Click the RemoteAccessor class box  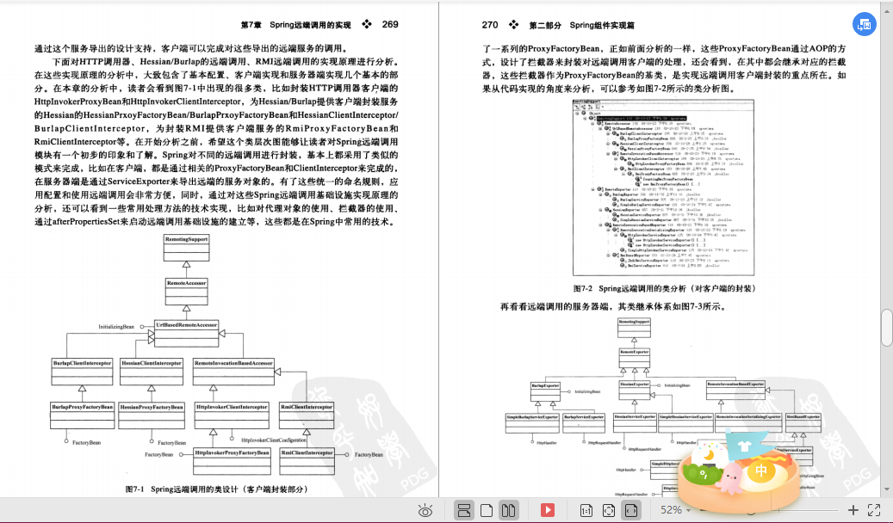(x=186, y=292)
